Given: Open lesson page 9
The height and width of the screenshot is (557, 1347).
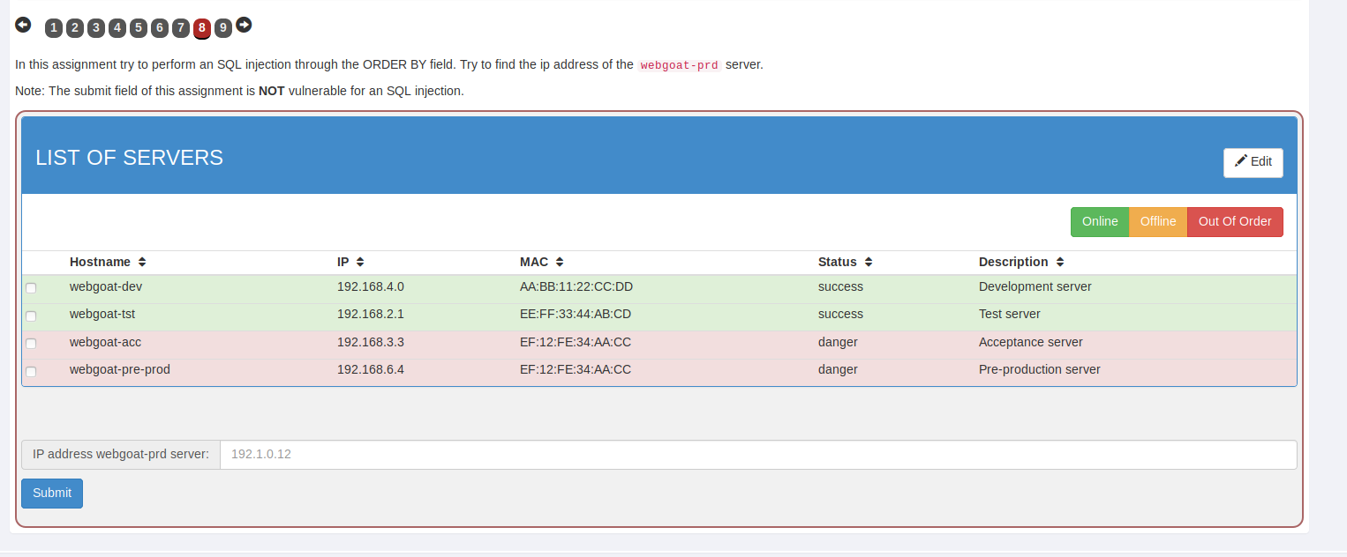Looking at the screenshot, I should pyautogui.click(x=223, y=28).
